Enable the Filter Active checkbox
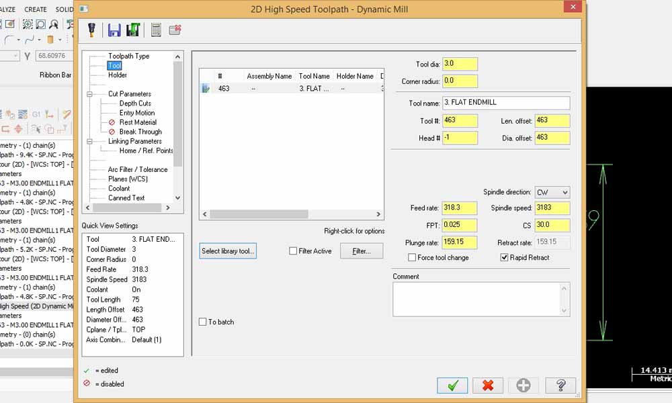 pyautogui.click(x=293, y=251)
